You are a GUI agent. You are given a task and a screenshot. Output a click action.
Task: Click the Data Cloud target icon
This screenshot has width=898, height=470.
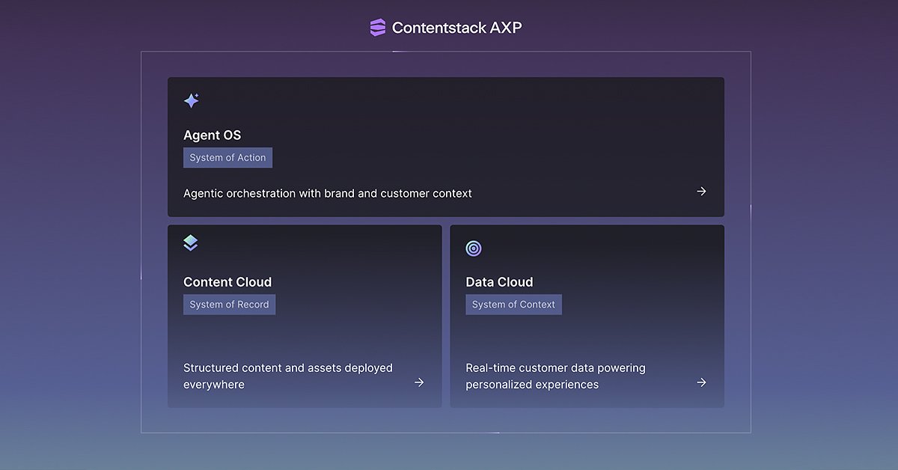click(x=474, y=248)
